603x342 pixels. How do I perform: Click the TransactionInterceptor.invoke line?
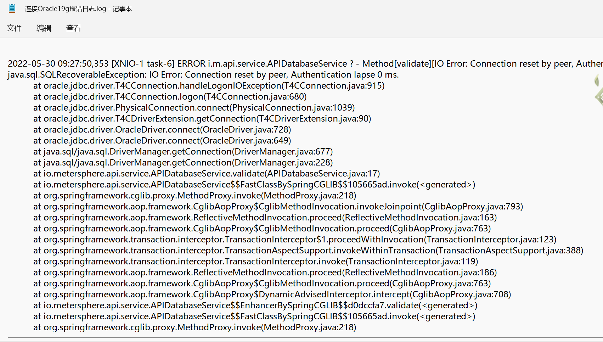click(x=255, y=261)
